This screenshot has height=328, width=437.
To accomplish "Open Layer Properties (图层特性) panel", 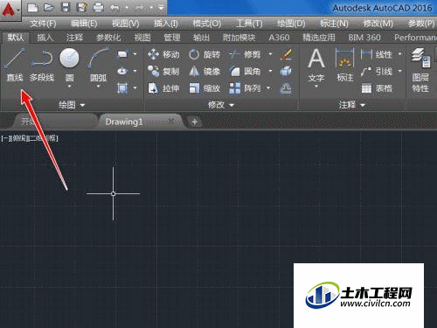I will tap(420, 70).
